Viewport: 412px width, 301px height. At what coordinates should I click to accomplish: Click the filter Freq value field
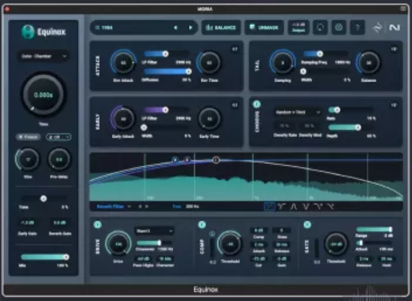click(193, 206)
